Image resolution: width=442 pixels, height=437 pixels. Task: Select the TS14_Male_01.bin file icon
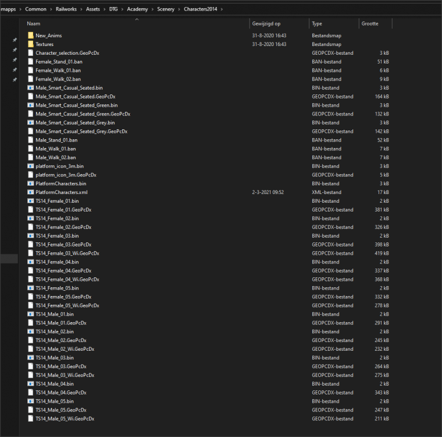(x=30, y=314)
